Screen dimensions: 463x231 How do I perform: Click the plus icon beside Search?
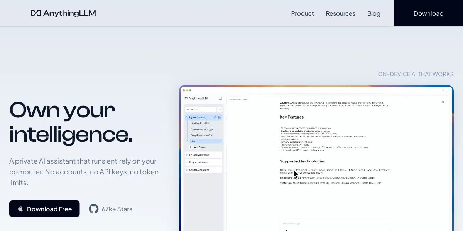220,109
